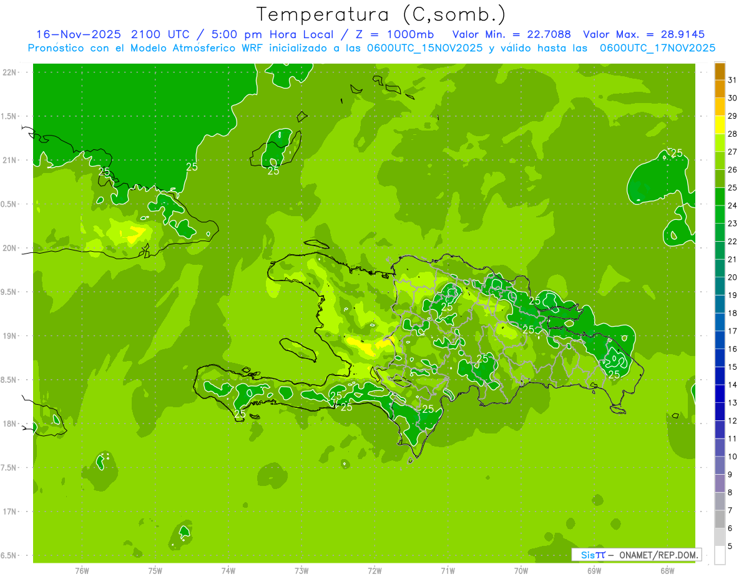Click the legend value '28'
This screenshot has width=749, height=579.
coord(733,134)
